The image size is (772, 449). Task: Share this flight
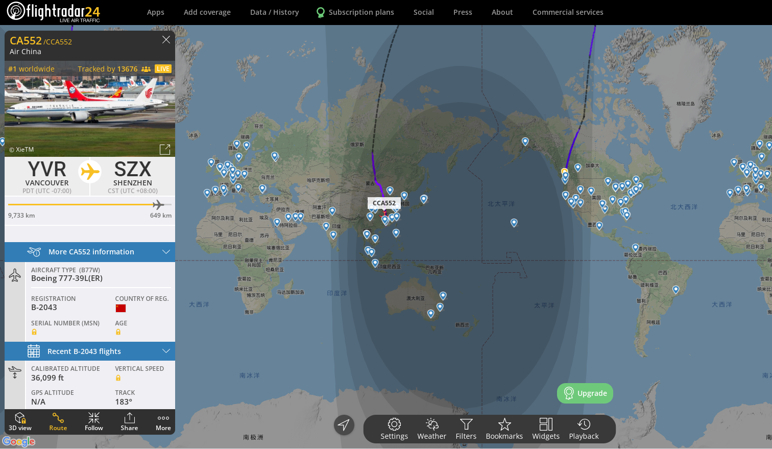click(129, 422)
